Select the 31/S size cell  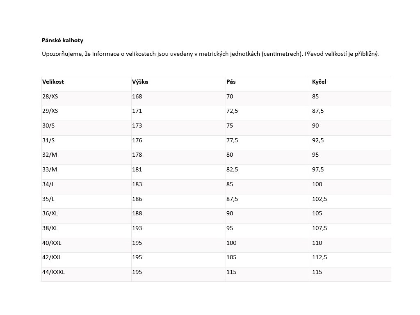tap(48, 140)
